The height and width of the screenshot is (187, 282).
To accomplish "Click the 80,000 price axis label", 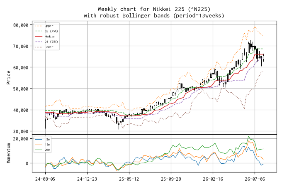I will pos(21,25).
